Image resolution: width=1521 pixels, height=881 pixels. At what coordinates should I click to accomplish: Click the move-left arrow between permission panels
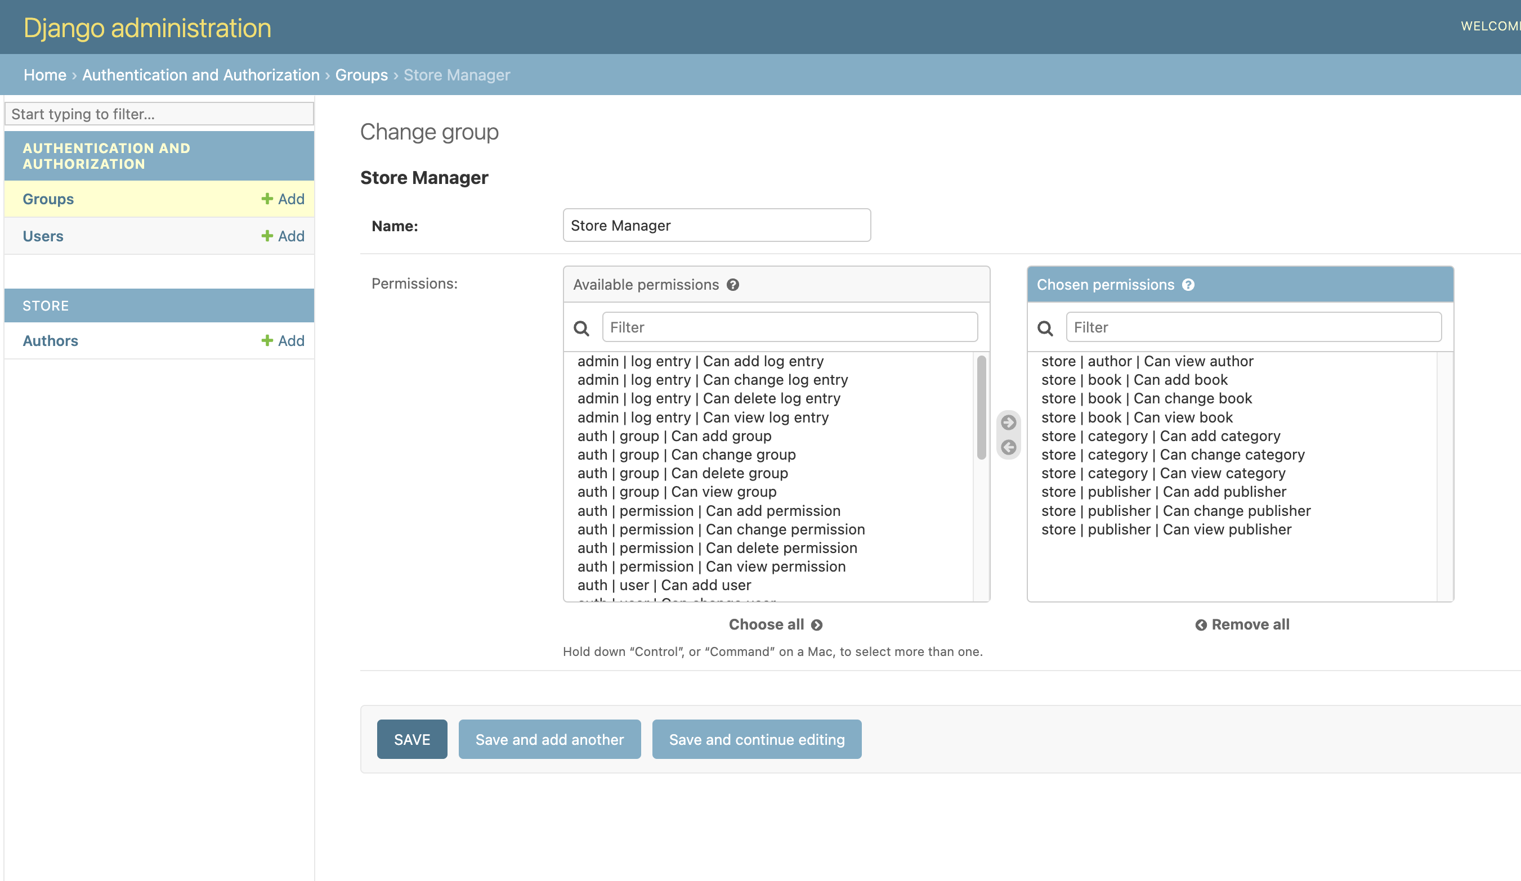(x=1008, y=447)
